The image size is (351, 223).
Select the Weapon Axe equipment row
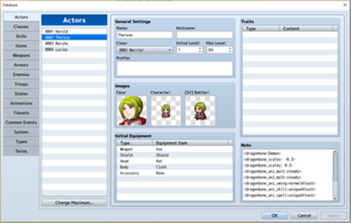[x=174, y=149]
